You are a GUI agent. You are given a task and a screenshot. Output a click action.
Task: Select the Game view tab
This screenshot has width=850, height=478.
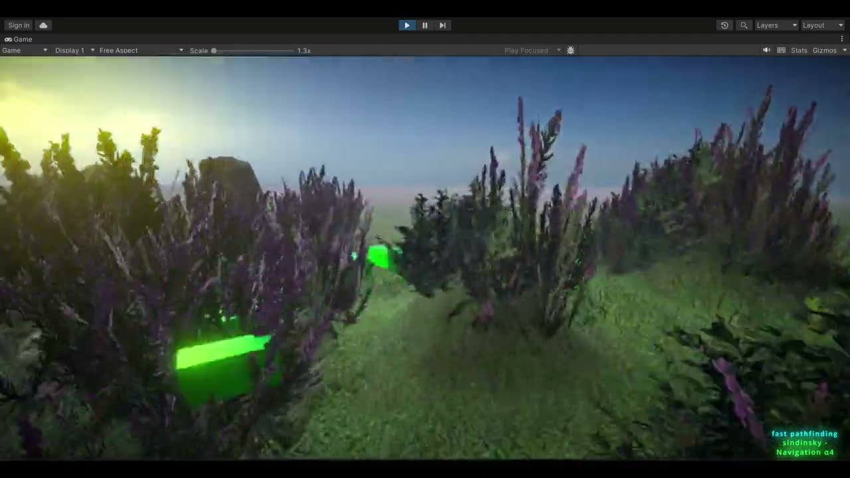(19, 39)
